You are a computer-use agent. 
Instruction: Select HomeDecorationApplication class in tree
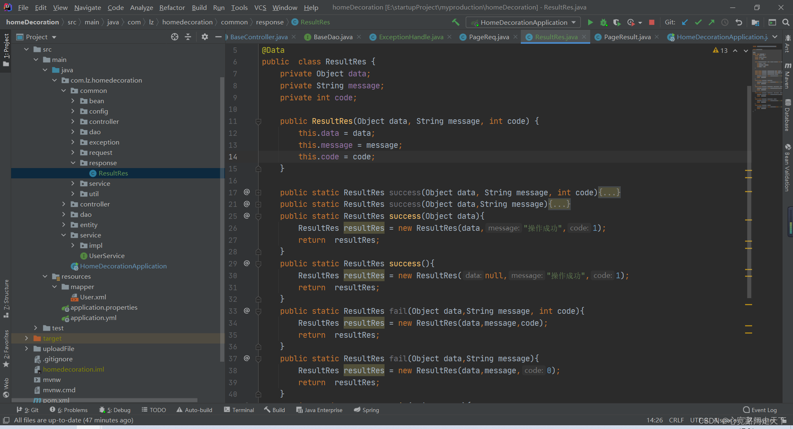(x=123, y=266)
